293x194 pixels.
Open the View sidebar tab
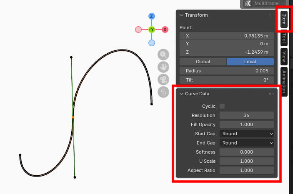pos(284,55)
